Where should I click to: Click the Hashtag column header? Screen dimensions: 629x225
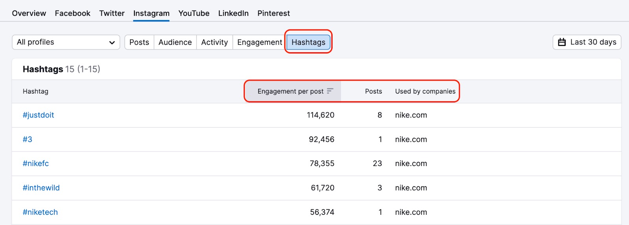tap(35, 91)
